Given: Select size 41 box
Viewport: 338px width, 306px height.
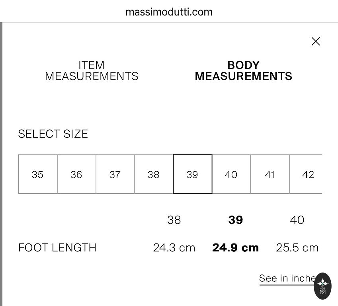Looking at the screenshot, I should pos(270,175).
